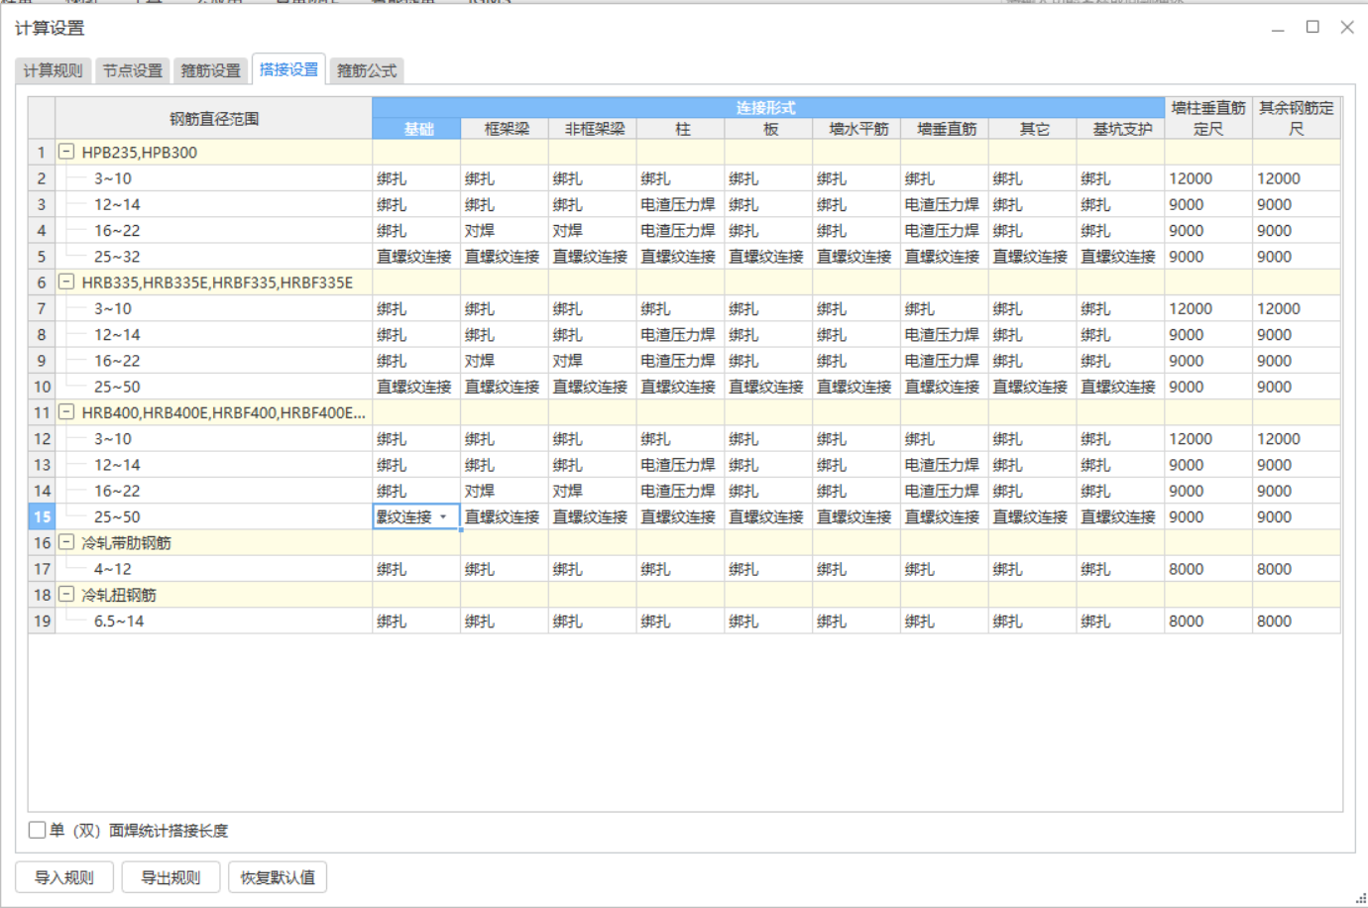1368x908 pixels.
Task: Select the 框架梁 column header
Action: pos(506,129)
